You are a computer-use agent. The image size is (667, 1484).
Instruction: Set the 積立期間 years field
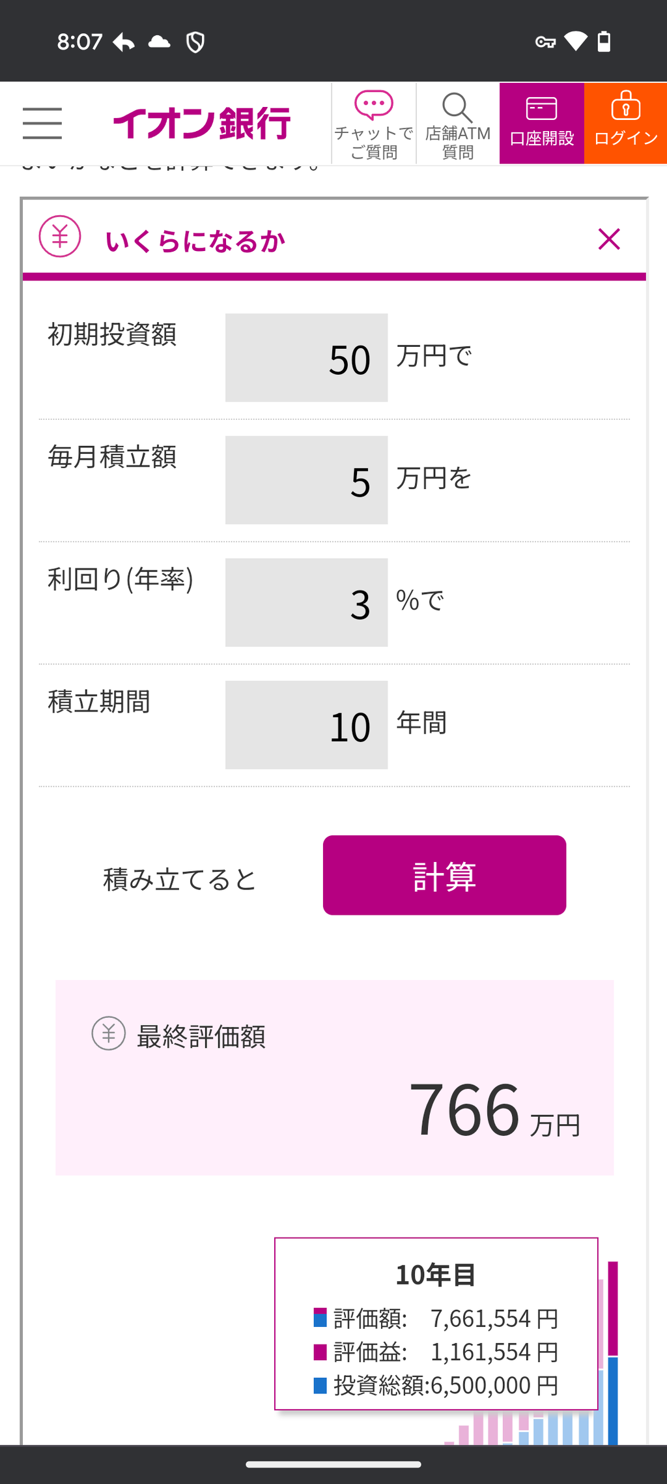coord(306,725)
